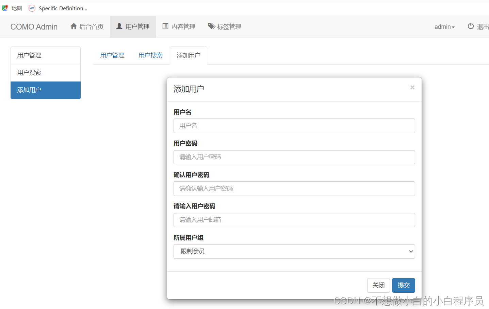Click the 确认用户密码 field label

pos(191,175)
